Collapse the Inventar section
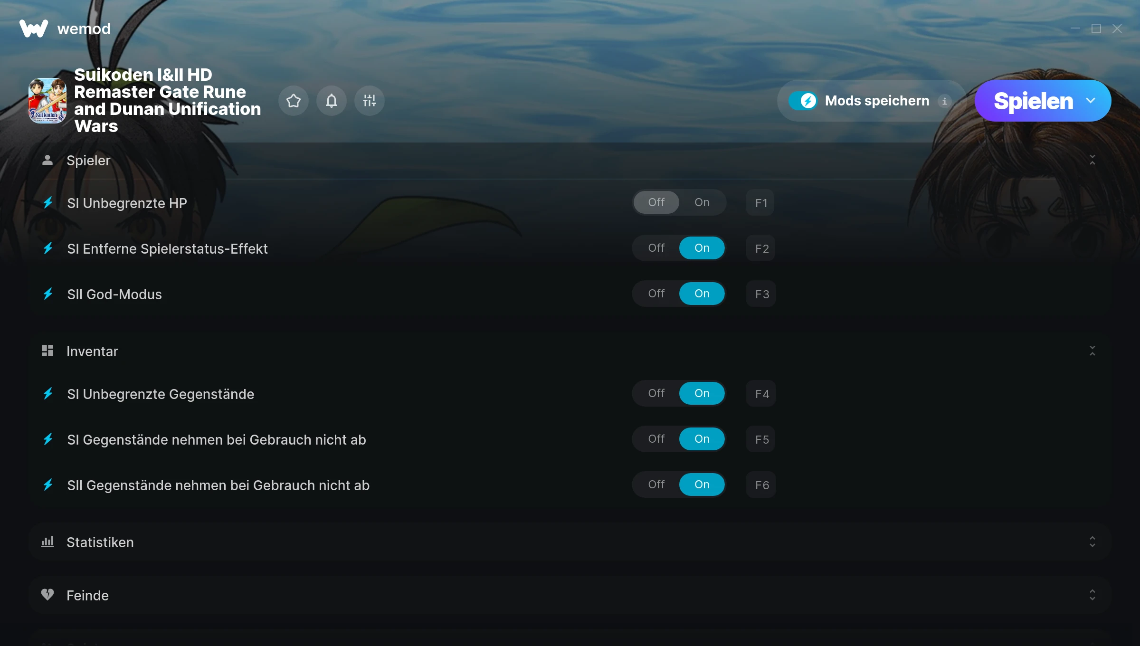The width and height of the screenshot is (1140, 646). [x=1092, y=351]
